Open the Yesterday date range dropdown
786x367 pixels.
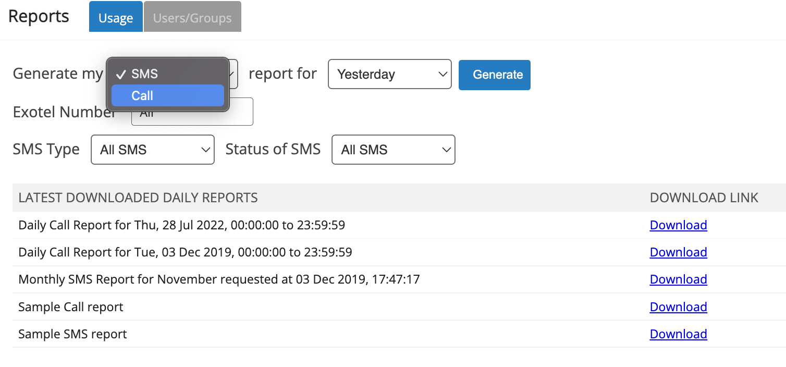click(390, 74)
